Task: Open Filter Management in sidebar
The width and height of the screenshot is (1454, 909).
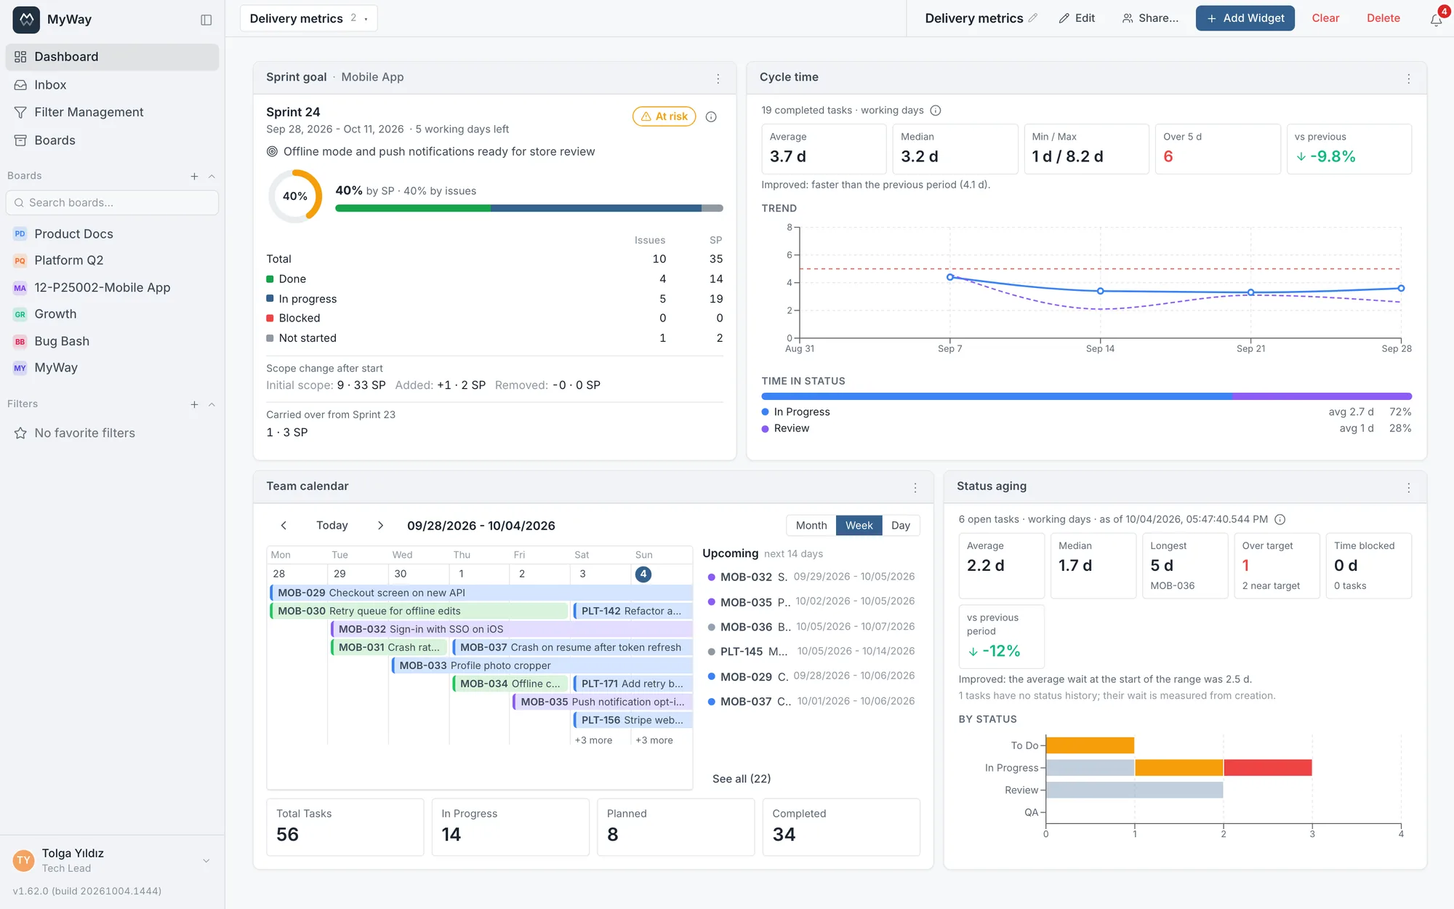Action: pyautogui.click(x=112, y=112)
